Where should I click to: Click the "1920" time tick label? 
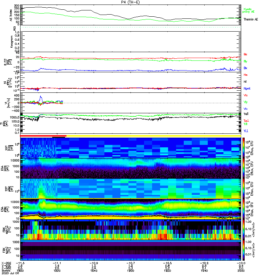(x=167, y=271)
